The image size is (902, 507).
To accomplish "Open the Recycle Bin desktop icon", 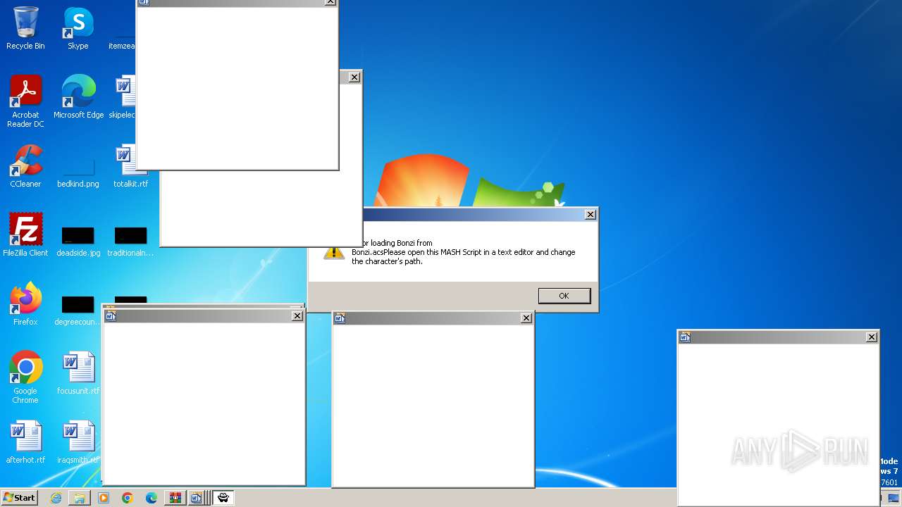I will tap(25, 28).
